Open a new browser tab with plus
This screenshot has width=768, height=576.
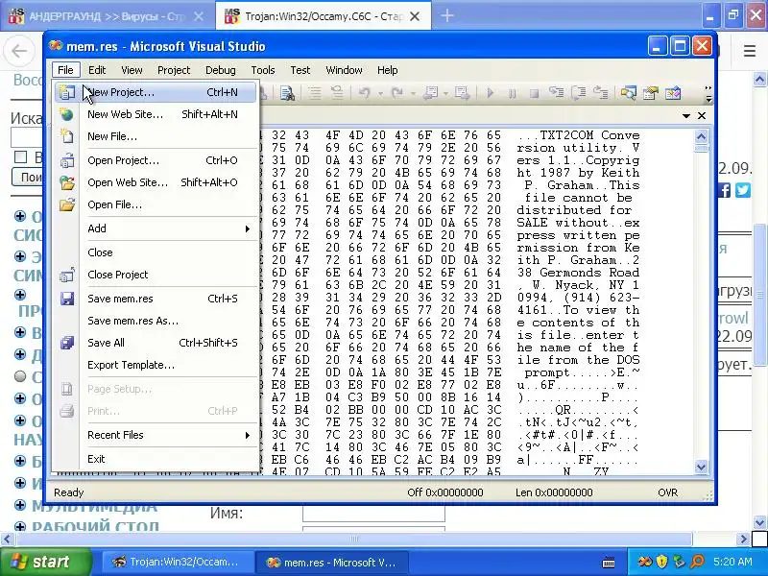click(446, 15)
